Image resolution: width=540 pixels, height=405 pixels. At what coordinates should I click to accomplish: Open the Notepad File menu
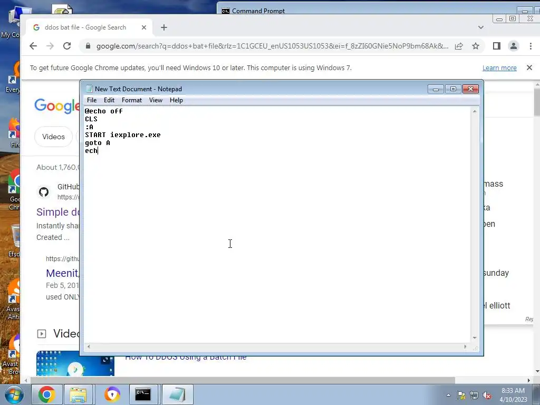pyautogui.click(x=92, y=100)
